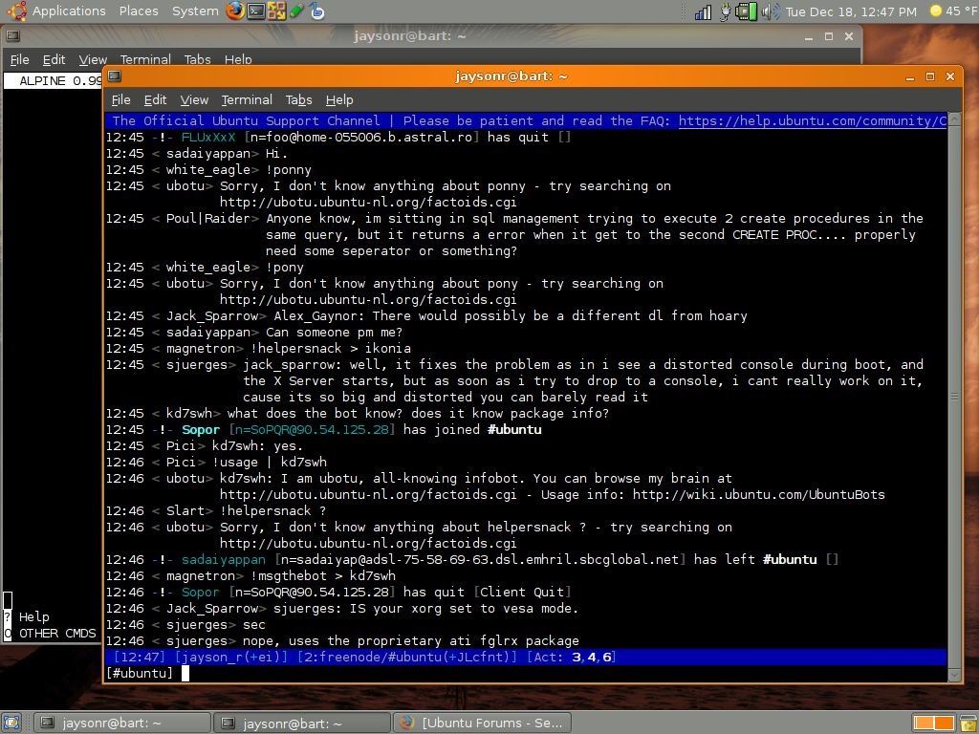Screen dimensions: 979x734
Task: Click 'nope, uses the proprietary ati fglrx' message
Action: (411, 641)
